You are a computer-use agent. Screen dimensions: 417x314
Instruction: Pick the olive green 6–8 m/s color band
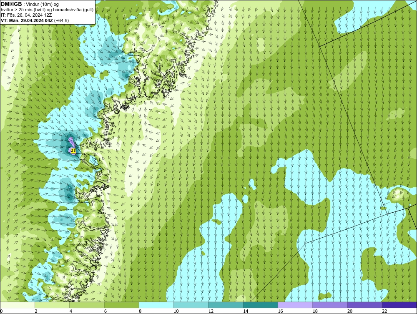[x=121, y=305]
